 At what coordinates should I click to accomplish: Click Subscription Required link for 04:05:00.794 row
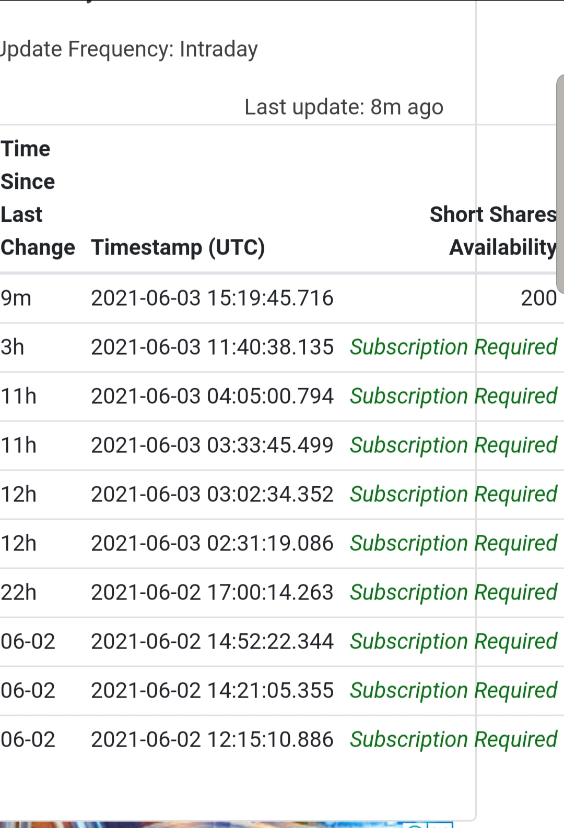tap(453, 397)
